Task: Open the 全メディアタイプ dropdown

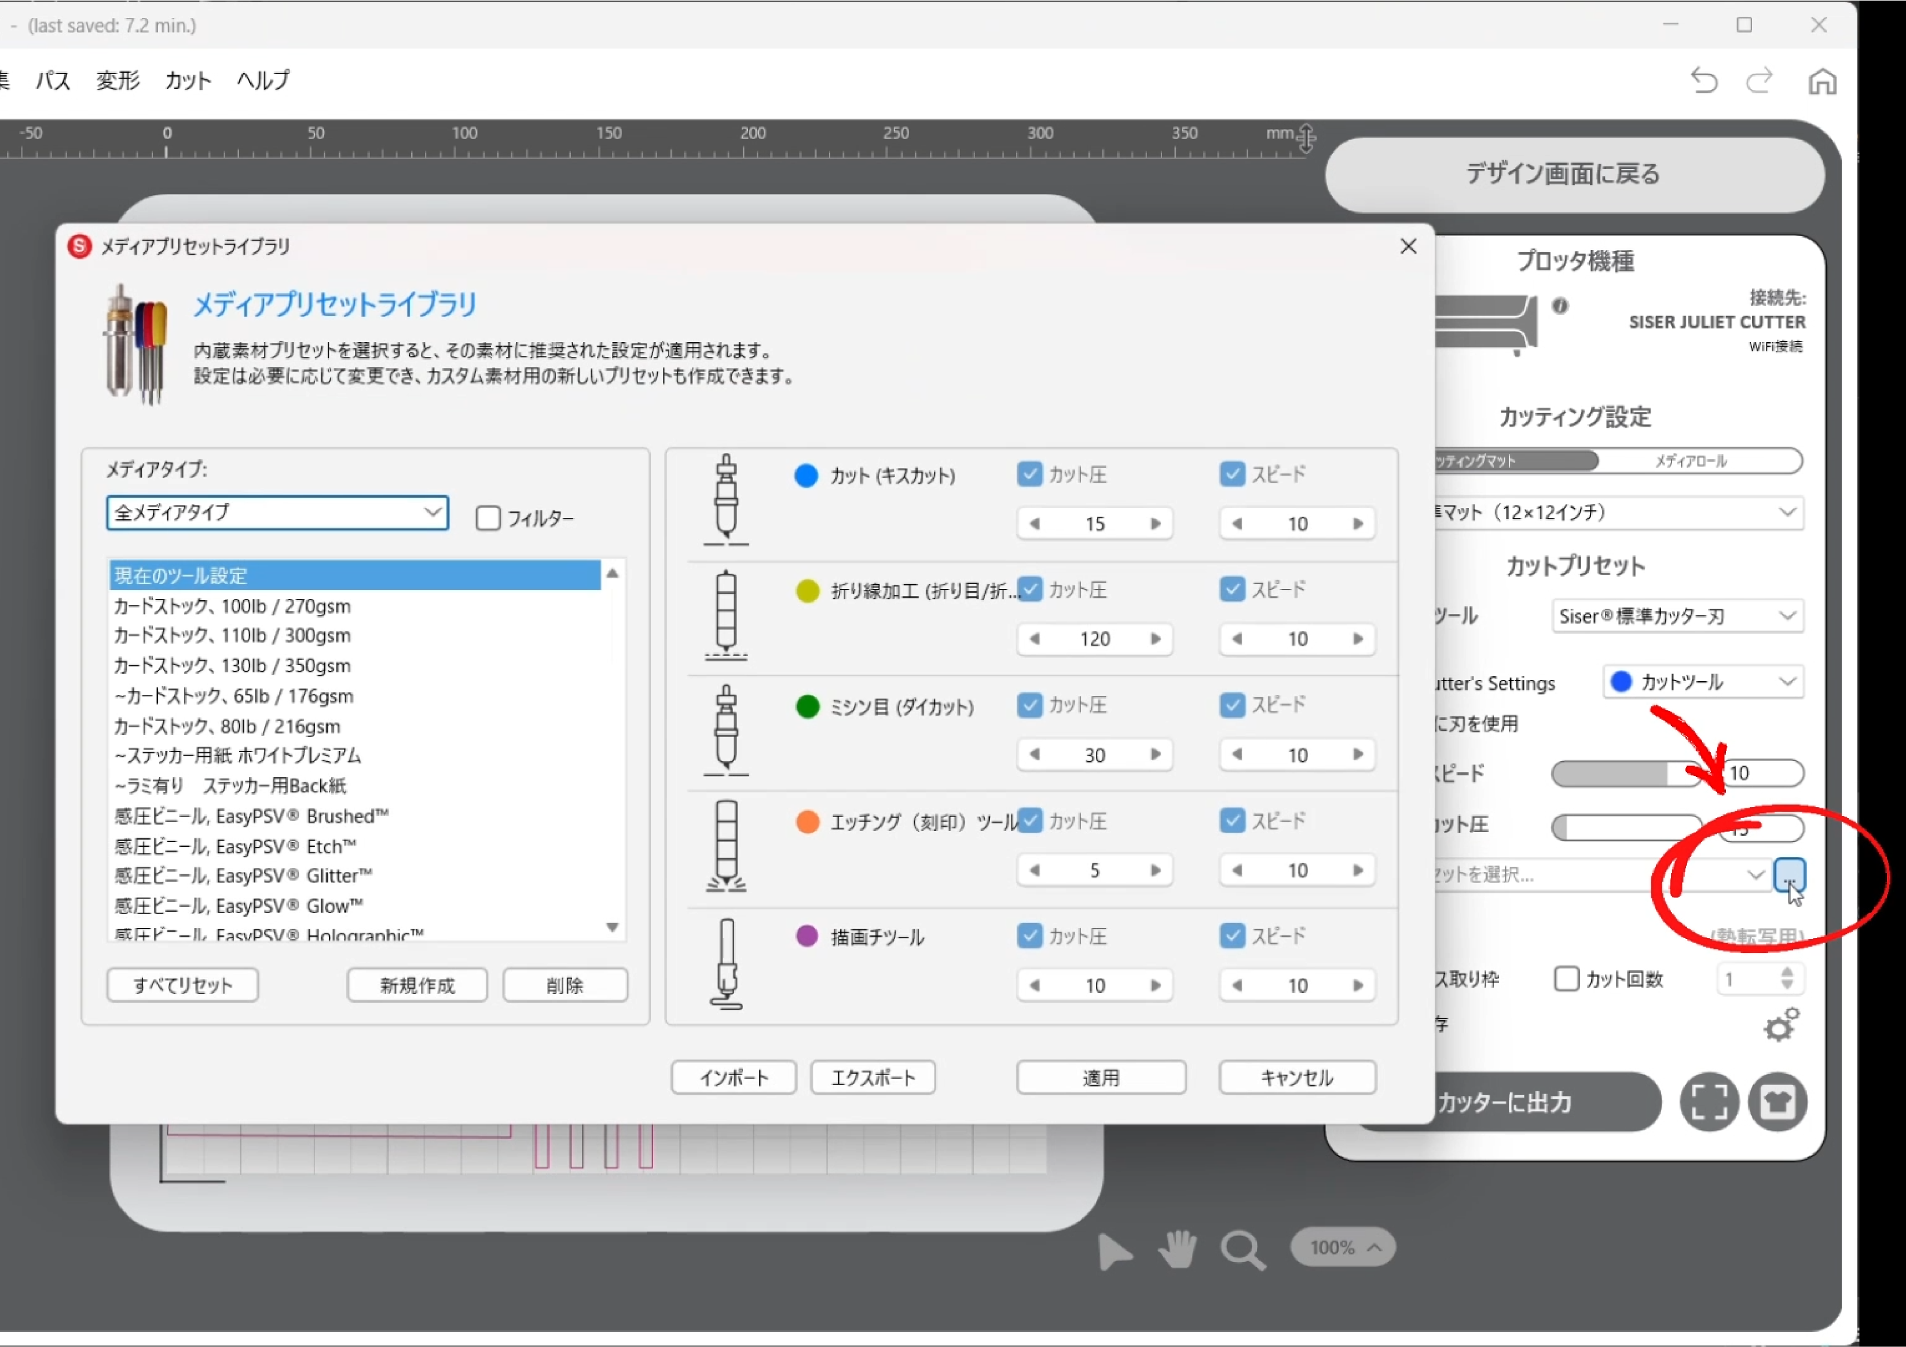Action: click(277, 513)
